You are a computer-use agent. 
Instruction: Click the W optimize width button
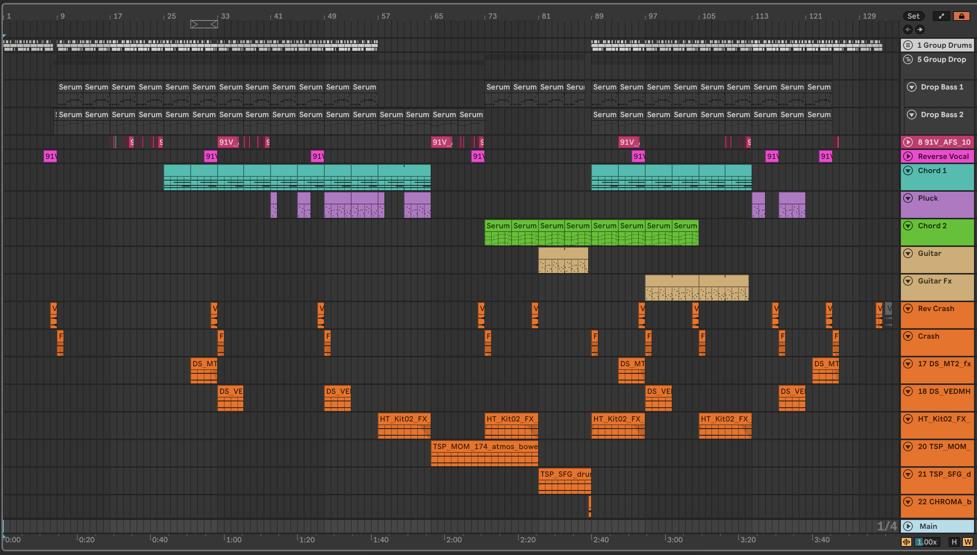point(967,542)
